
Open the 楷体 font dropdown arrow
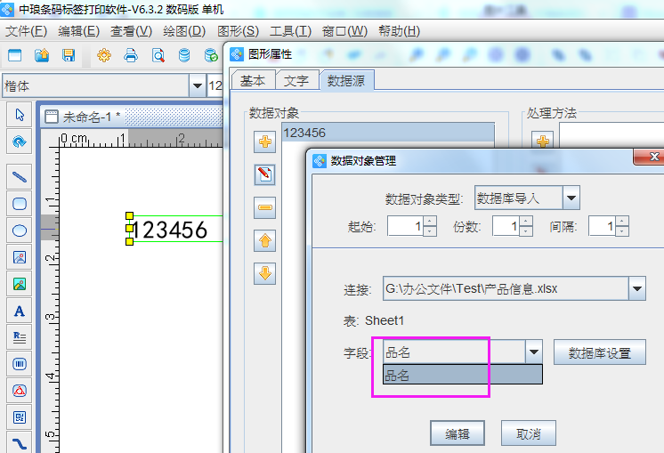click(x=196, y=86)
